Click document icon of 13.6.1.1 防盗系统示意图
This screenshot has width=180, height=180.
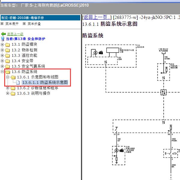18,83
